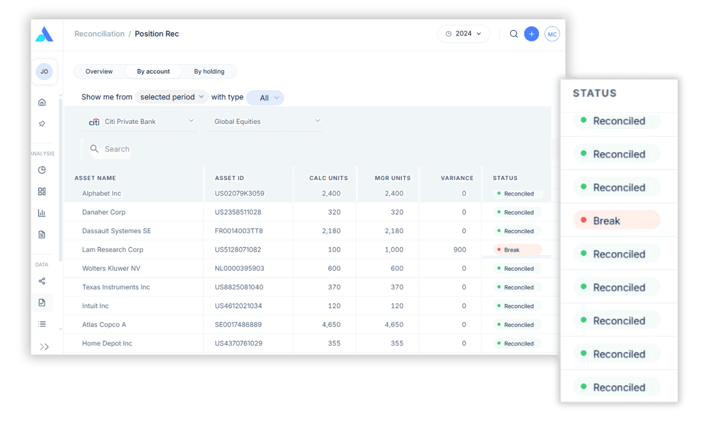The height and width of the screenshot is (421, 702).
Task: Click the blue app logo
Action: pyautogui.click(x=44, y=34)
